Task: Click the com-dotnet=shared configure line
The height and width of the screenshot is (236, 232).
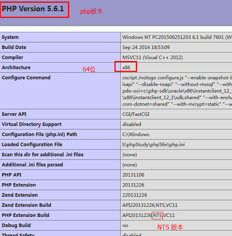Action: (x=177, y=104)
